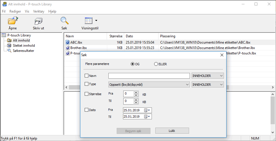Click the ABC.lbx file icon
This screenshot has height=141, width=276.
[x=67, y=42]
